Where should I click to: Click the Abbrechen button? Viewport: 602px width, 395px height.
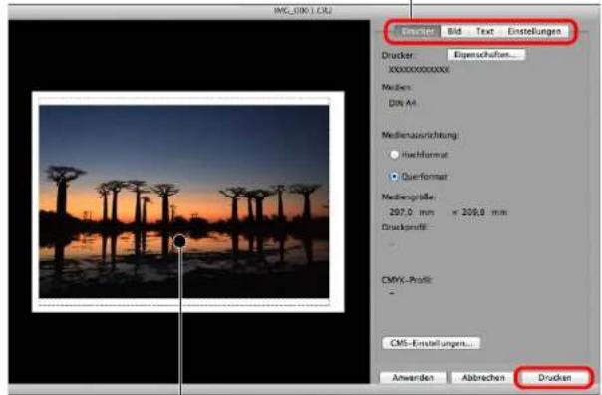click(x=483, y=378)
